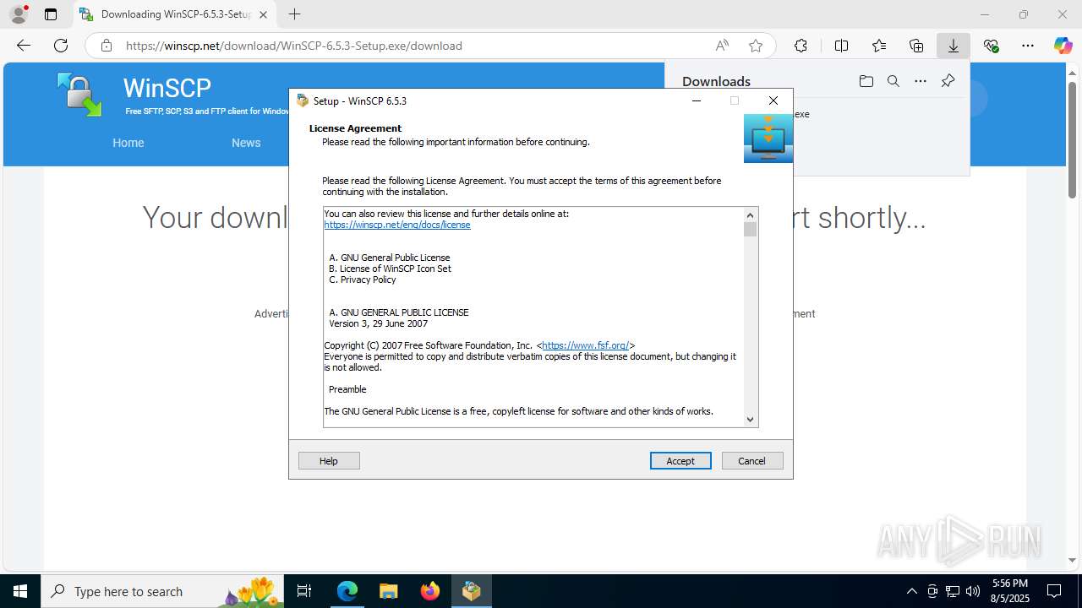Open the tab actions menu icon

click(x=51, y=14)
